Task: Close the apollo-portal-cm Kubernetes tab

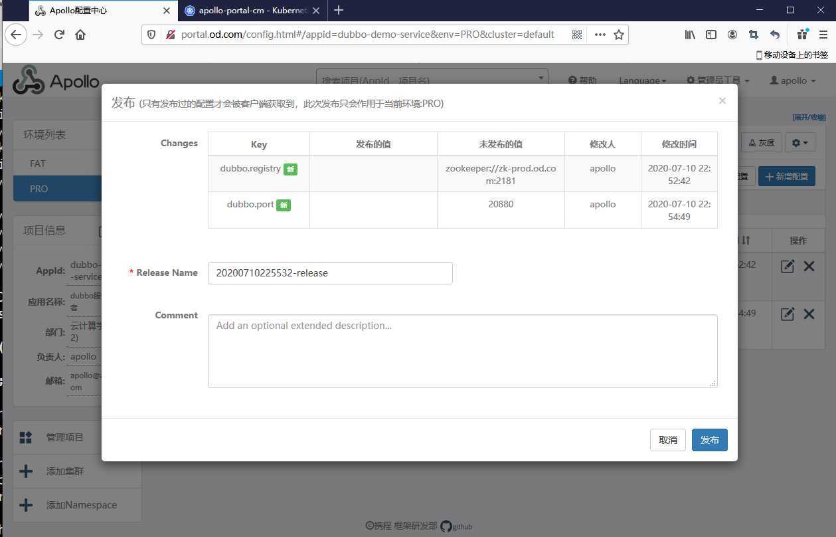Action: point(316,11)
